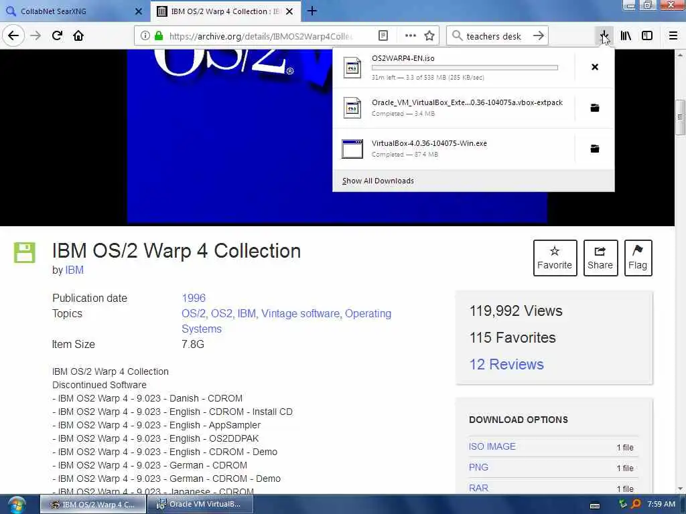
Task: Download the RAR option
Action: 478,488
